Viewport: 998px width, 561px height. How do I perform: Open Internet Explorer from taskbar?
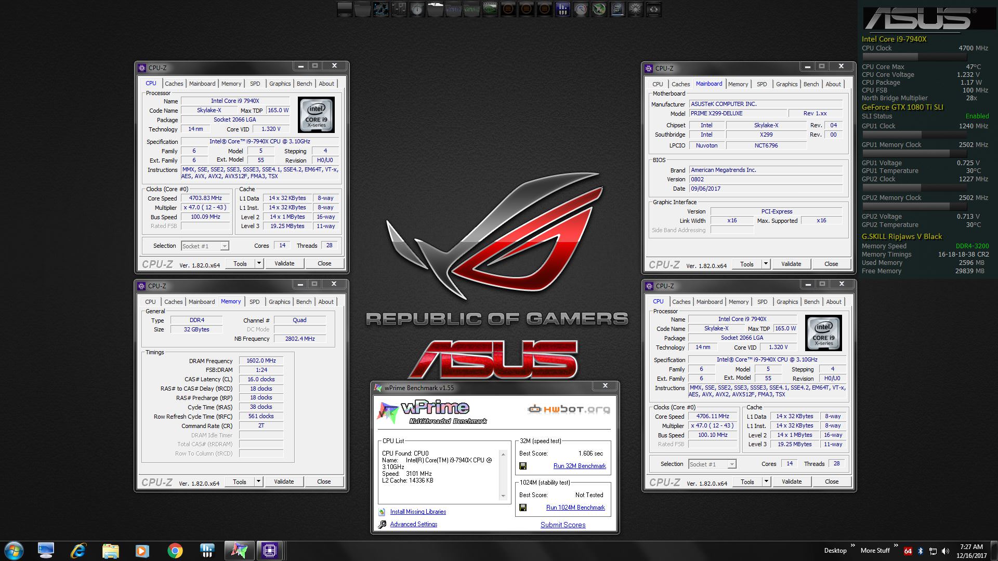(x=78, y=550)
